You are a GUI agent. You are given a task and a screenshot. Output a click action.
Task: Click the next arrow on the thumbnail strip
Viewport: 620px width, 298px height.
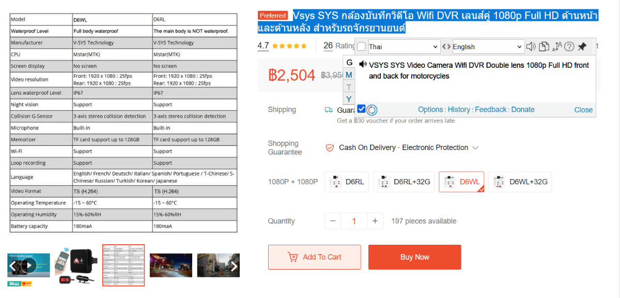pos(234,266)
